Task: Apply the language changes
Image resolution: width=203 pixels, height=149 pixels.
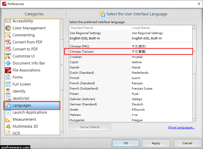Action: [156, 143]
